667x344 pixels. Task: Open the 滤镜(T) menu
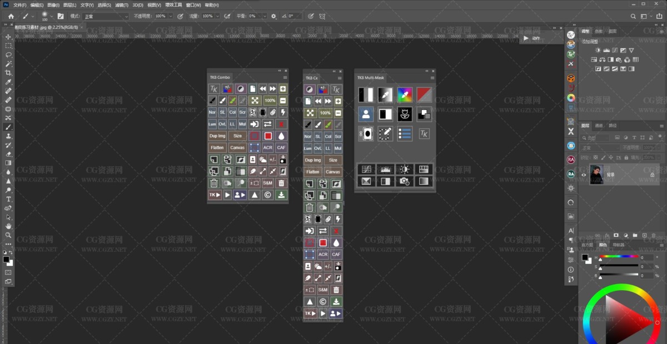[121, 5]
